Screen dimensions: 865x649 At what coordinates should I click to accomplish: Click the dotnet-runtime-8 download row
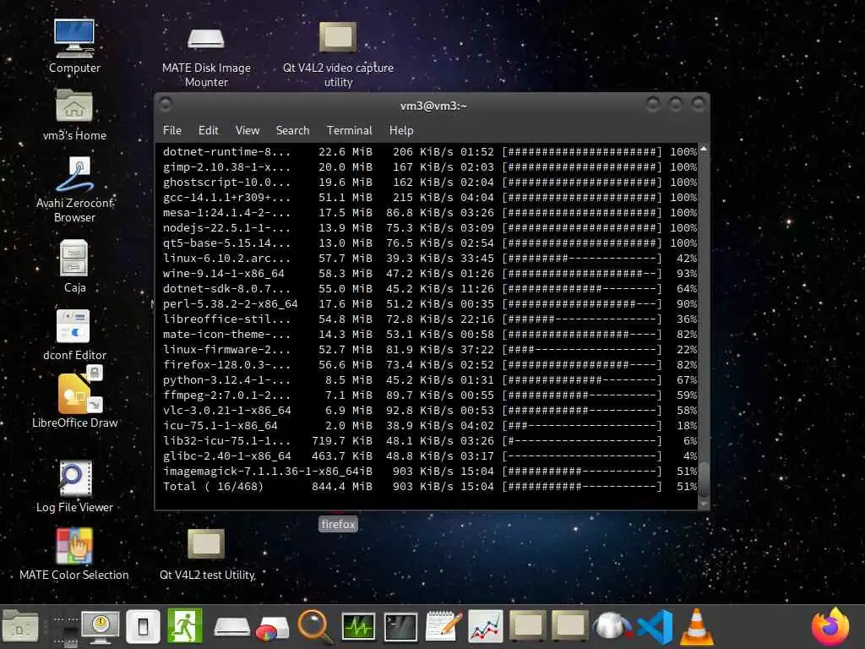point(430,152)
